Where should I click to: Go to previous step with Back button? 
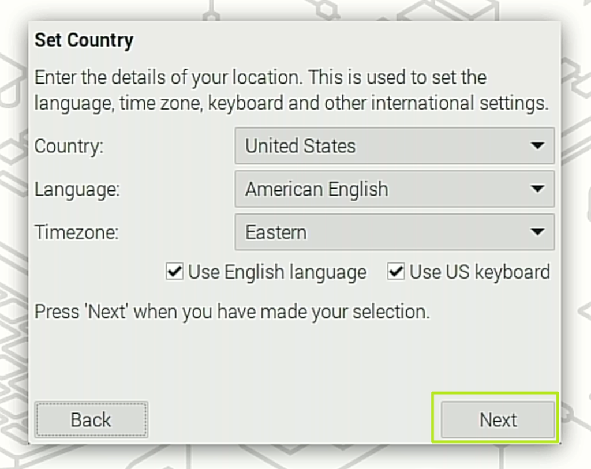(91, 419)
